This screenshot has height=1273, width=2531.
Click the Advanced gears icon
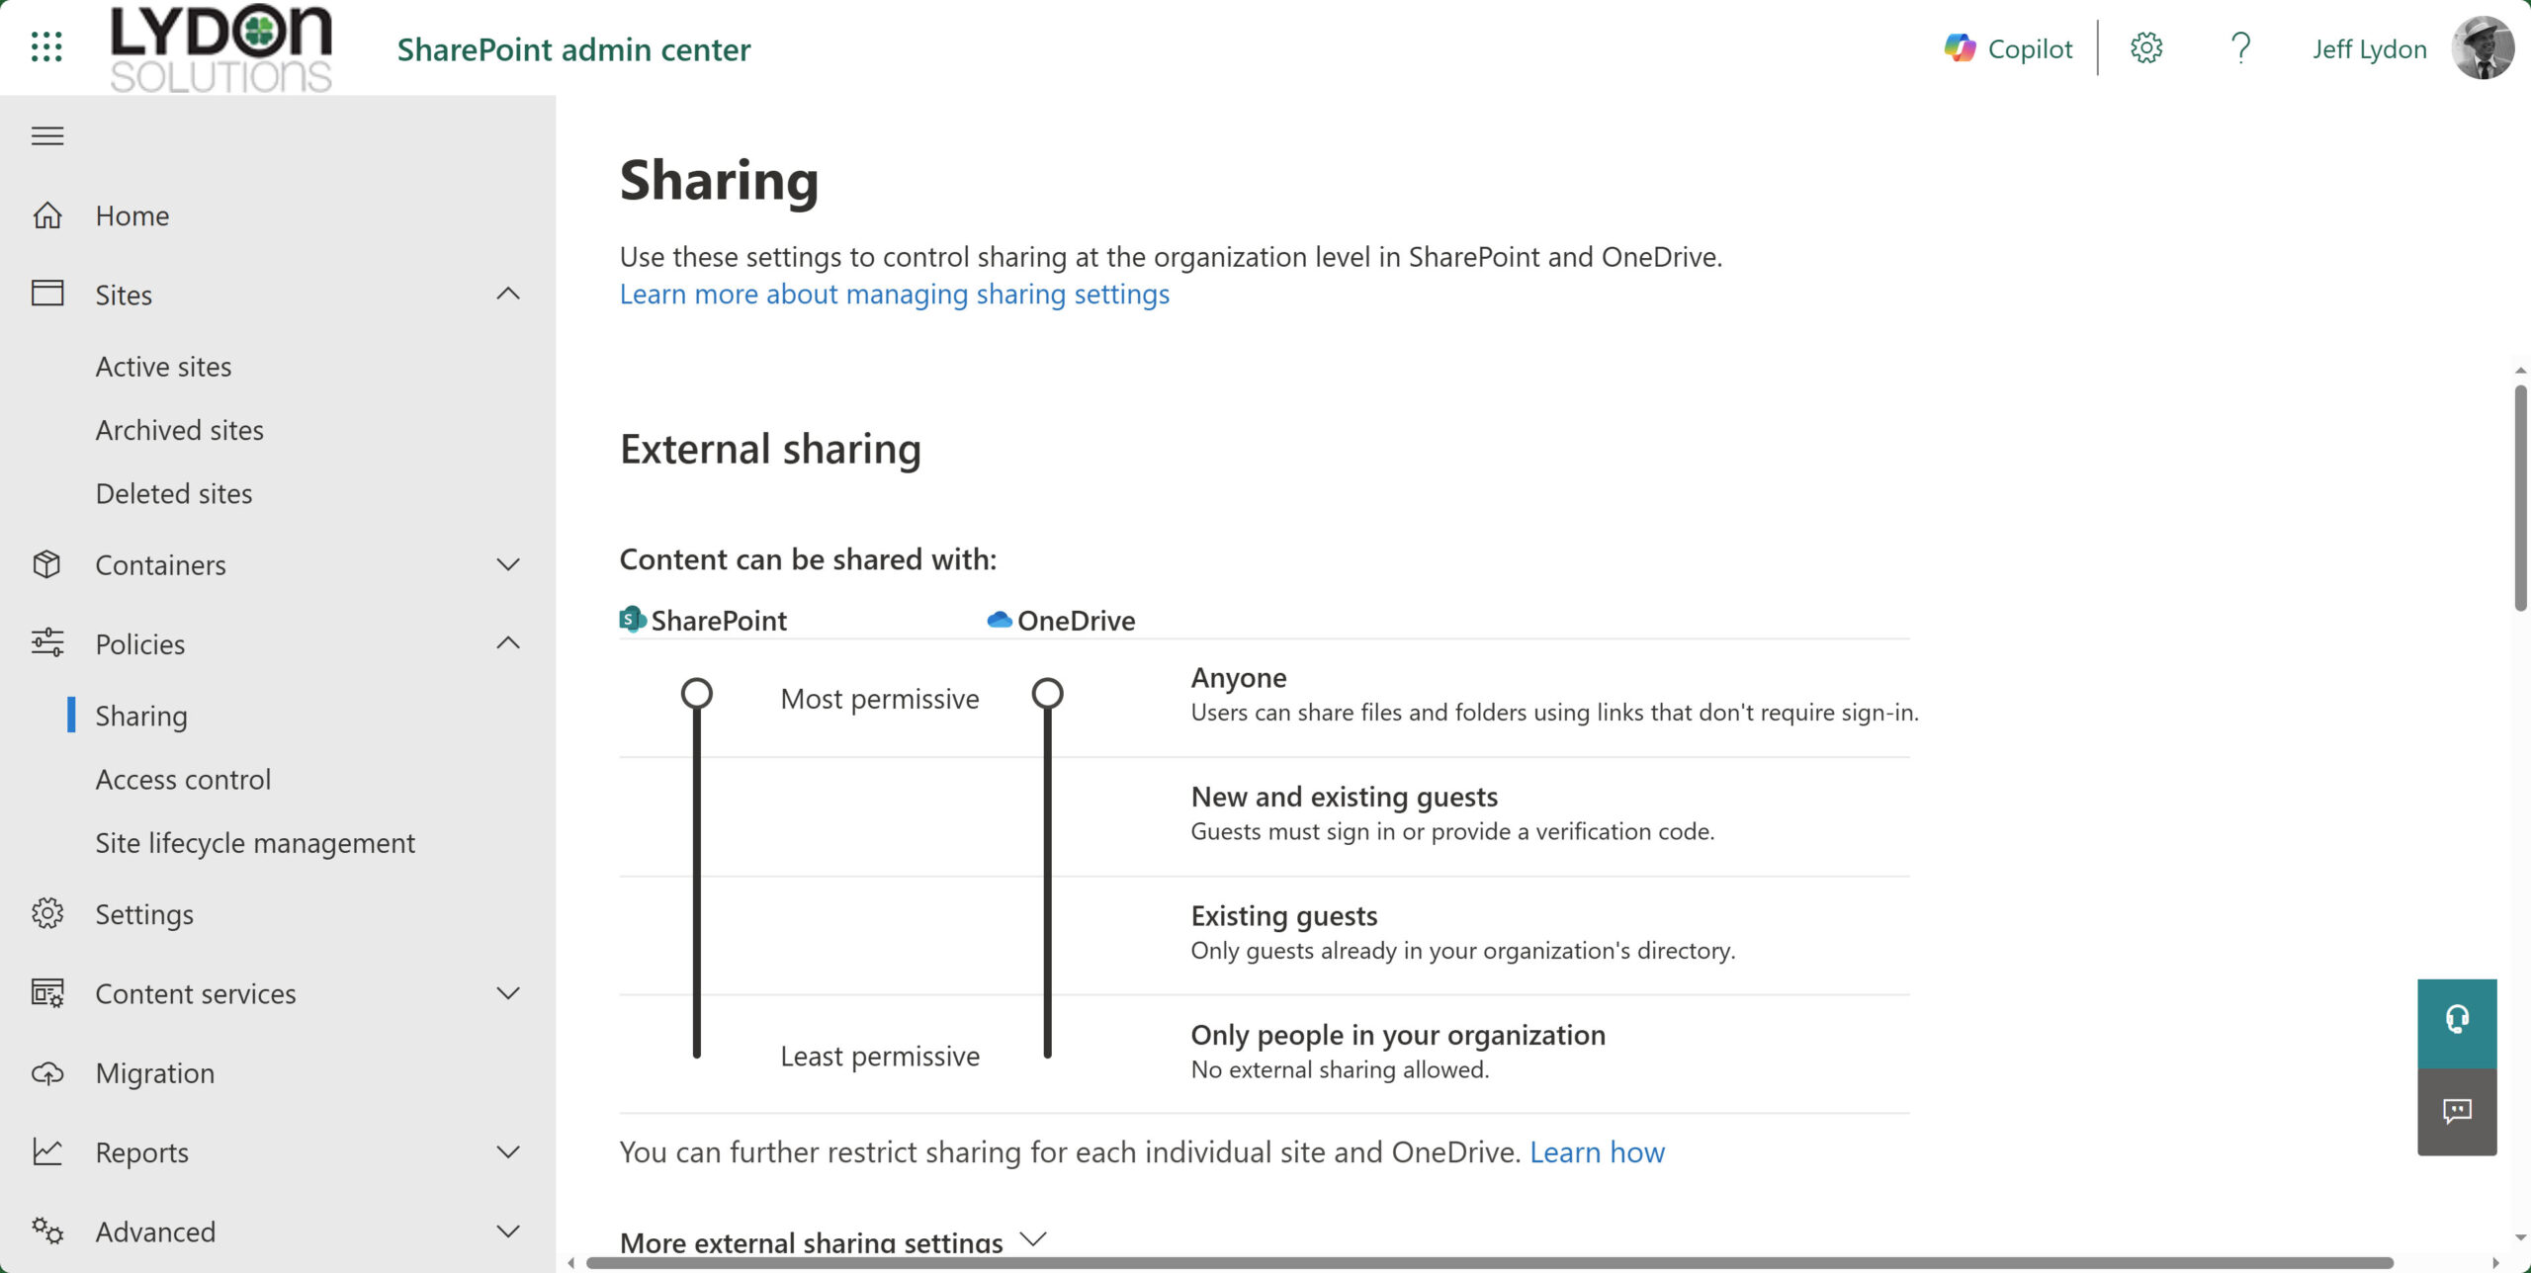tap(47, 1231)
